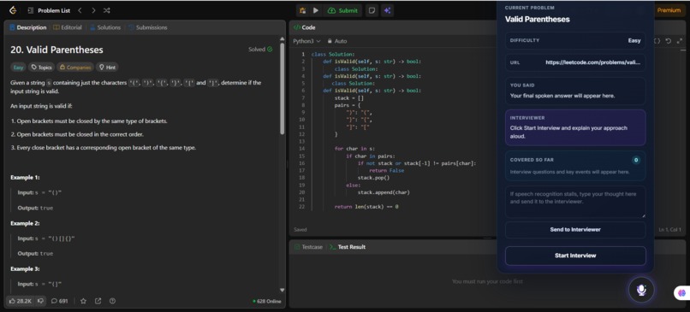Switch to the Solutions tab
Image resolution: width=690 pixels, height=312 pixels.
pos(105,27)
